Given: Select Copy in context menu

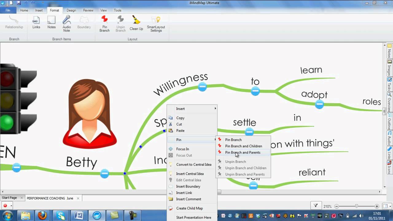Looking at the screenshot, I should [192, 118].
